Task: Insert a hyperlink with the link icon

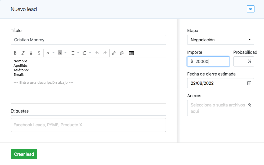Action: pos(114,53)
